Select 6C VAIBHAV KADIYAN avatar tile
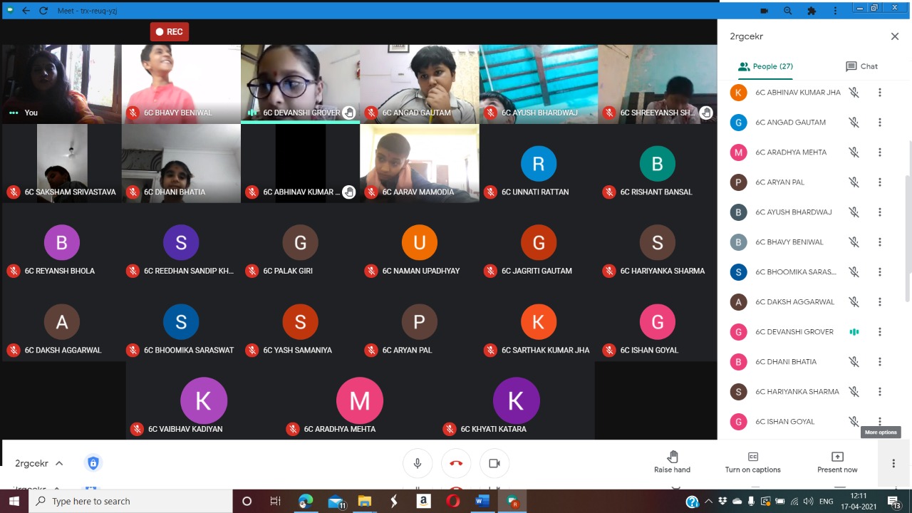Viewport: 912px width, 513px height. 203,400
